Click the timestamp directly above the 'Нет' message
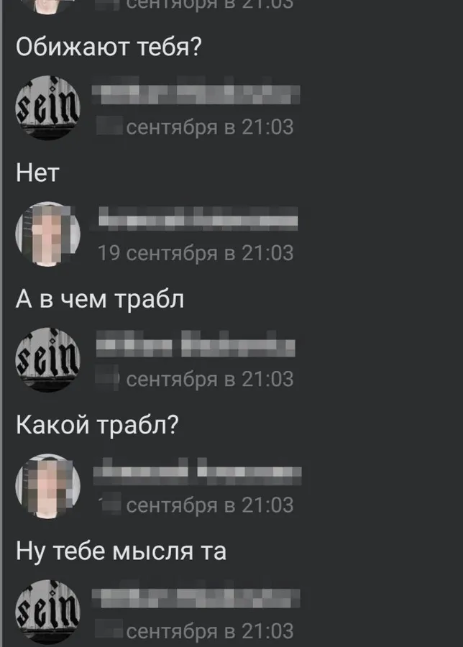This screenshot has width=463, height=647. coord(195,127)
